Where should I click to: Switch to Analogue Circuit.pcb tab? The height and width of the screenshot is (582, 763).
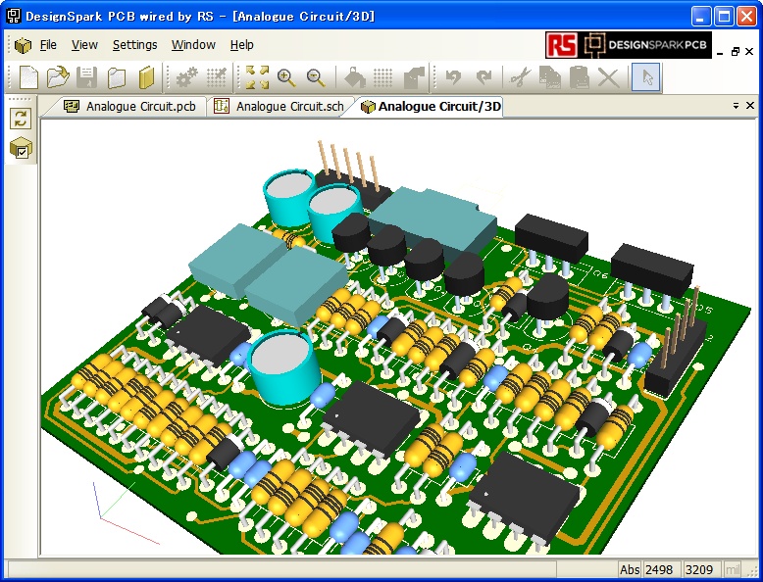pos(130,107)
